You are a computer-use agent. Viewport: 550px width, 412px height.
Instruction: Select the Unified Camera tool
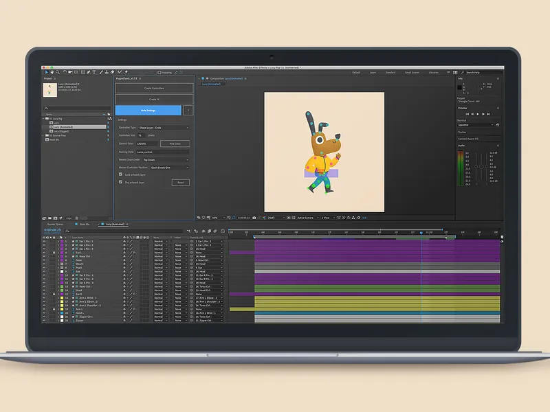coord(70,72)
